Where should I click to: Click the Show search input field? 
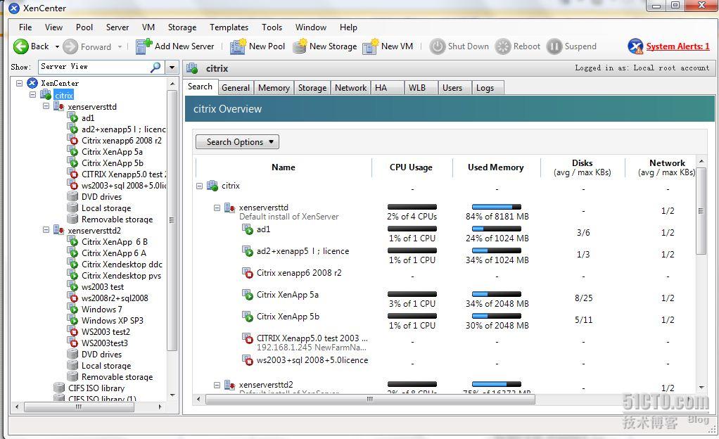[94, 67]
